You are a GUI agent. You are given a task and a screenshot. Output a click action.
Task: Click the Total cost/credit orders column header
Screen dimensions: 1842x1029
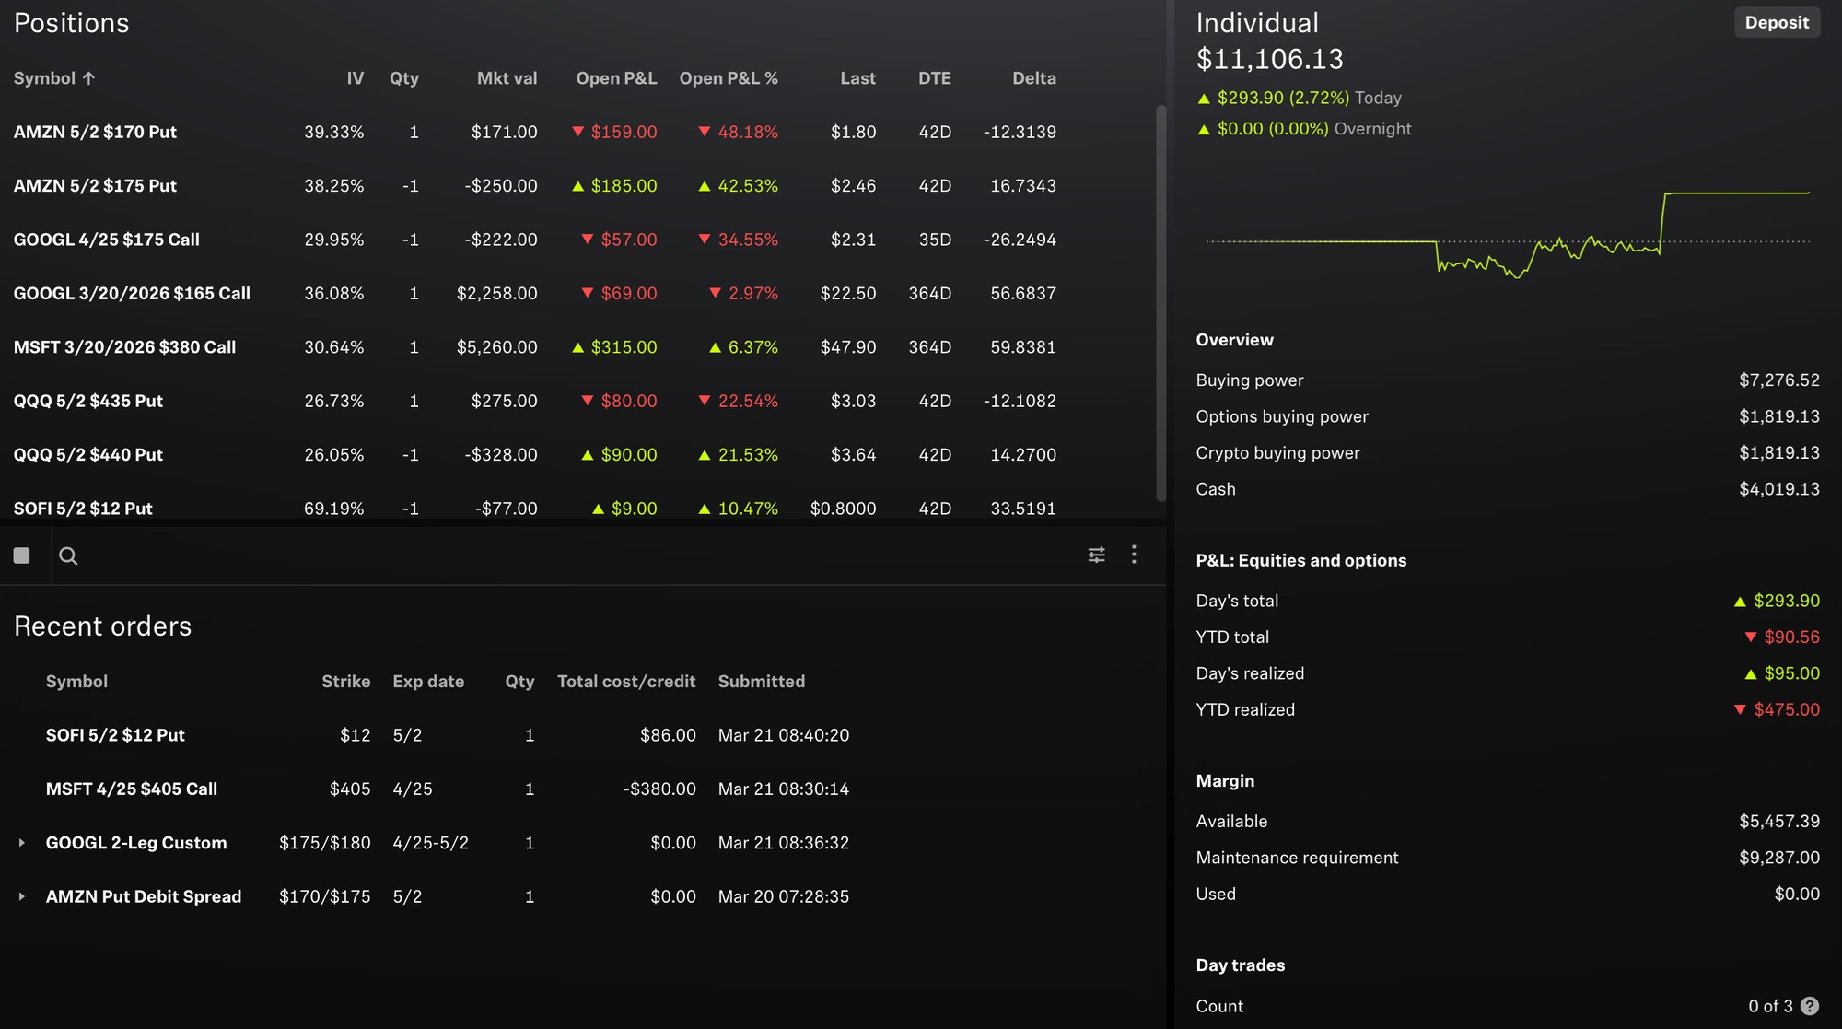[x=626, y=682]
